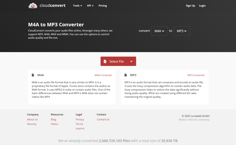Open the Status footer link
This screenshot has width=236, height=145.
(55, 124)
